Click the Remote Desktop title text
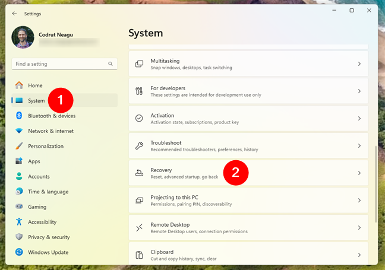 tap(170, 225)
